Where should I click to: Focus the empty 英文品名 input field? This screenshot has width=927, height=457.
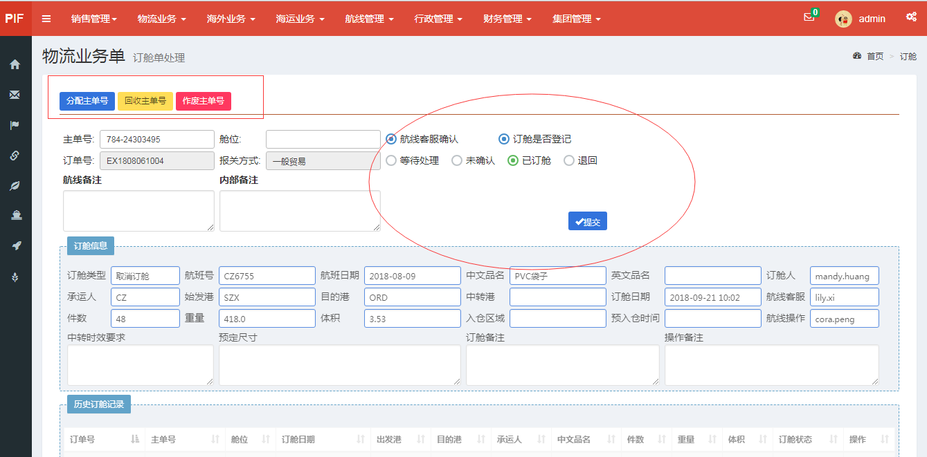click(x=713, y=276)
